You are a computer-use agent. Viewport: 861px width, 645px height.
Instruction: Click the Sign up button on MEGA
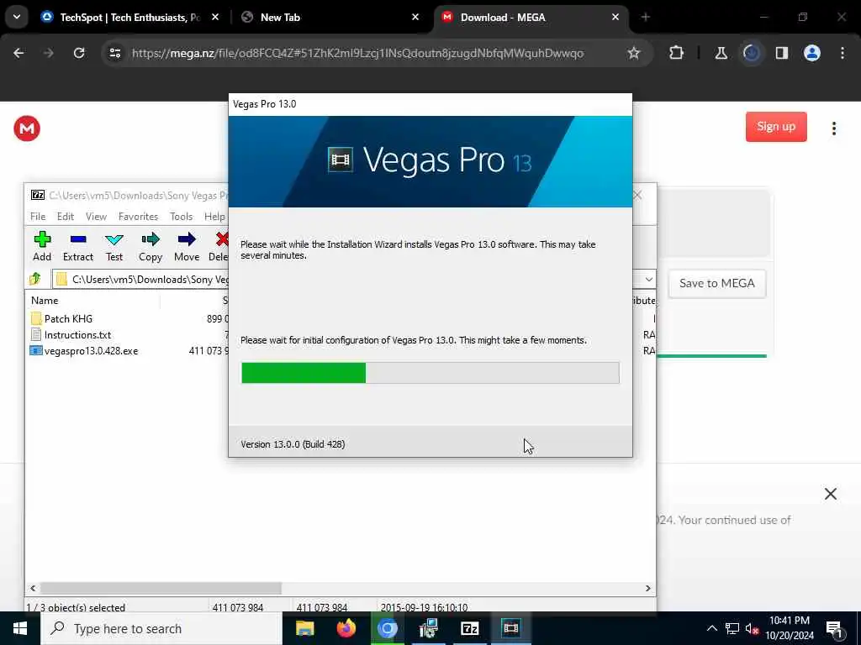pyautogui.click(x=776, y=127)
